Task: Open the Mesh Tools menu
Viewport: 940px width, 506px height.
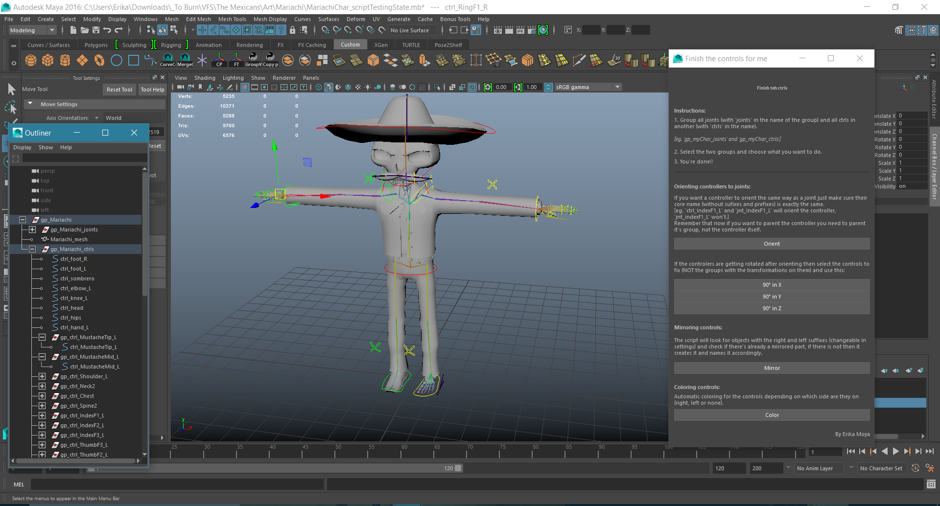Action: pos(232,19)
